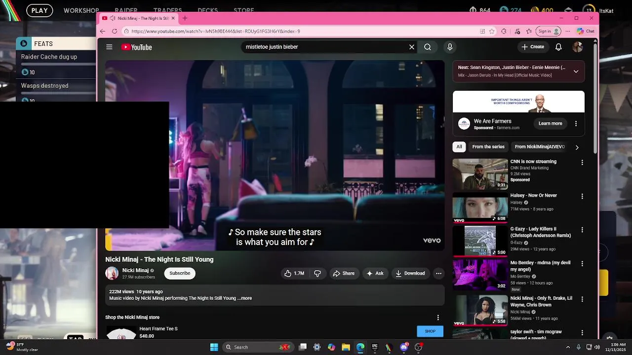Image resolution: width=632 pixels, height=355 pixels.
Task: Open the browser favorites list icon
Action: click(529, 31)
